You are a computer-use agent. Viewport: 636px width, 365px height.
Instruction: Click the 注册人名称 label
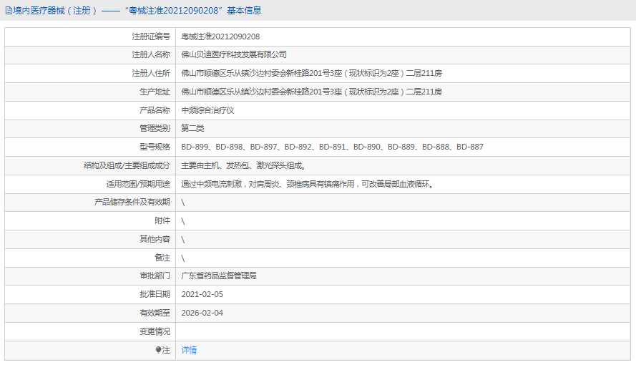[151, 54]
